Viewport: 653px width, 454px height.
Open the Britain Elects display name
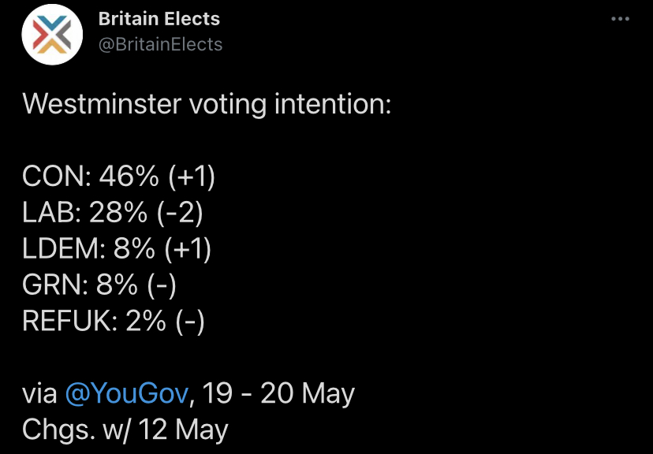[x=159, y=19]
